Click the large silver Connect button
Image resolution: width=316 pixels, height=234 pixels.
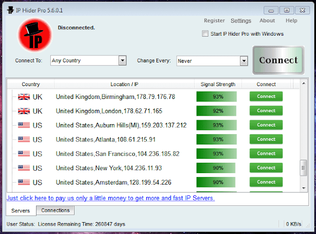pyautogui.click(x=278, y=60)
